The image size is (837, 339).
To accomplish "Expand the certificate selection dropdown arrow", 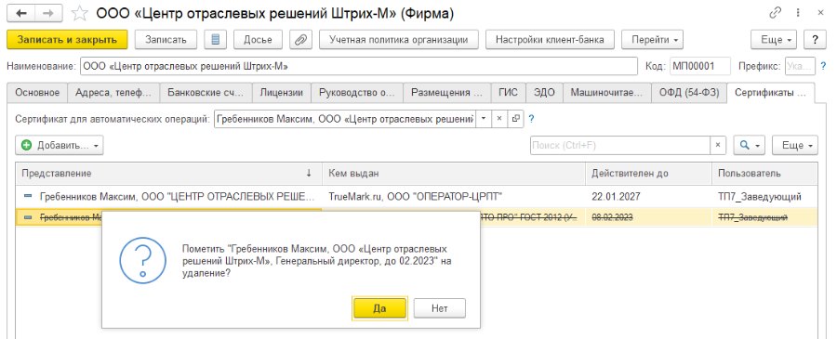I will point(484,119).
